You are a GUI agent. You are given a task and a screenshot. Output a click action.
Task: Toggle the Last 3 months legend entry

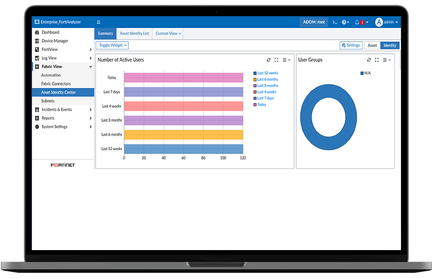coord(266,86)
